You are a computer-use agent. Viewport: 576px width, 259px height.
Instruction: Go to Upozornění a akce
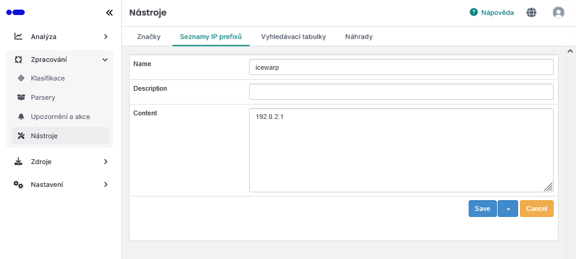tap(60, 117)
